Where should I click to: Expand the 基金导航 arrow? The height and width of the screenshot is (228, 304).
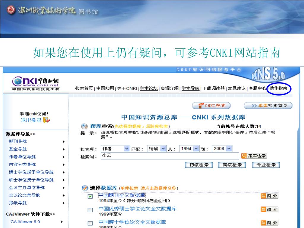tap(64, 149)
